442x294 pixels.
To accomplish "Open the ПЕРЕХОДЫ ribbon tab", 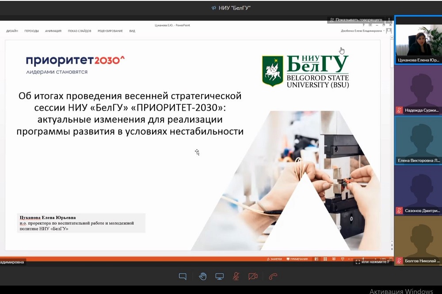I will (x=31, y=31).
